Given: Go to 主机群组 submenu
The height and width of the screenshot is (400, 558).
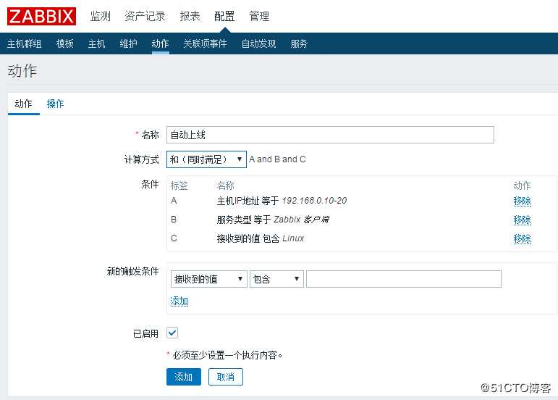Looking at the screenshot, I should 24,43.
